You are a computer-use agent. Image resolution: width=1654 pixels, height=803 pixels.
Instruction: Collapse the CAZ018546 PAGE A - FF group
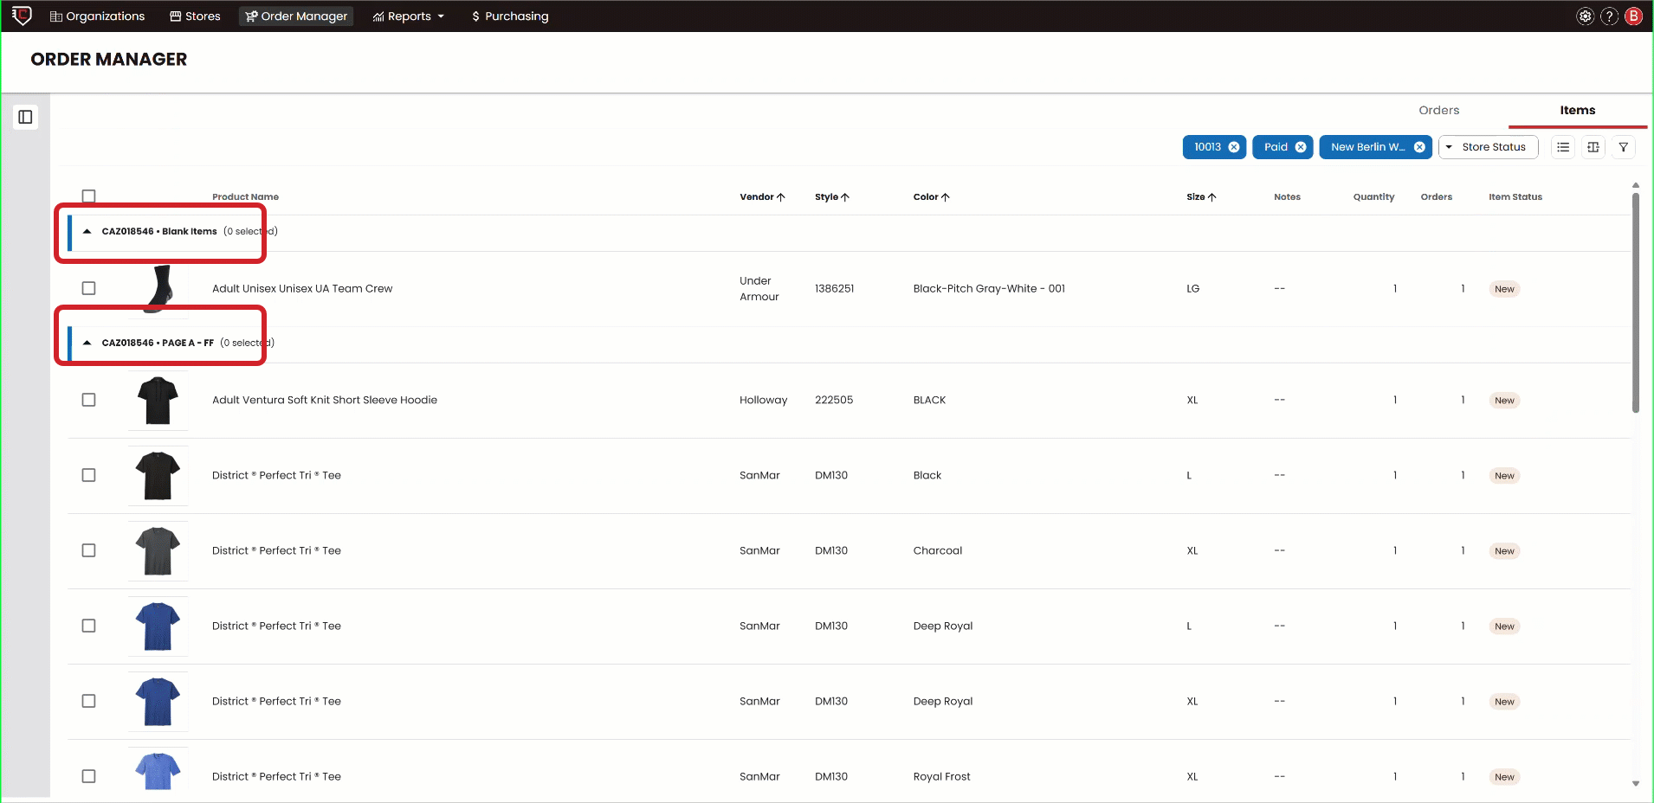pos(87,343)
